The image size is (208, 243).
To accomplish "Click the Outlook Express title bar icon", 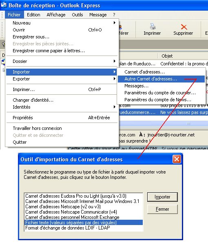I will coord(4,5).
